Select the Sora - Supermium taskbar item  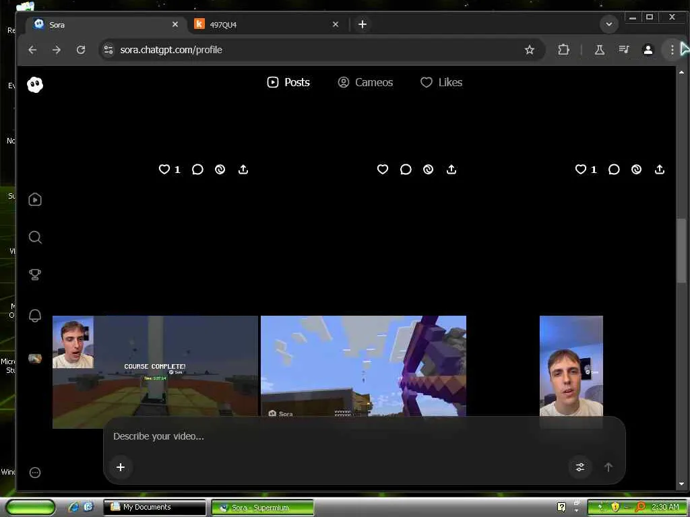(263, 508)
